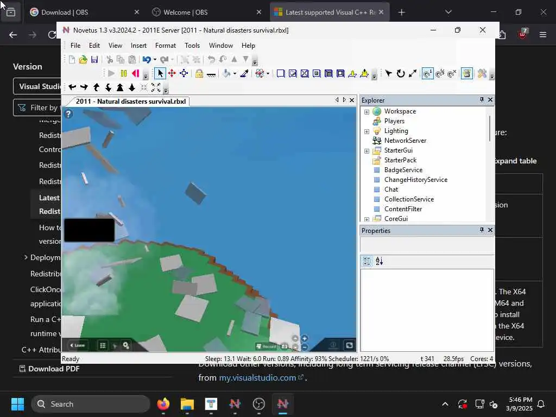Select the arrow Select tool
The image size is (556, 417).
tap(160, 73)
